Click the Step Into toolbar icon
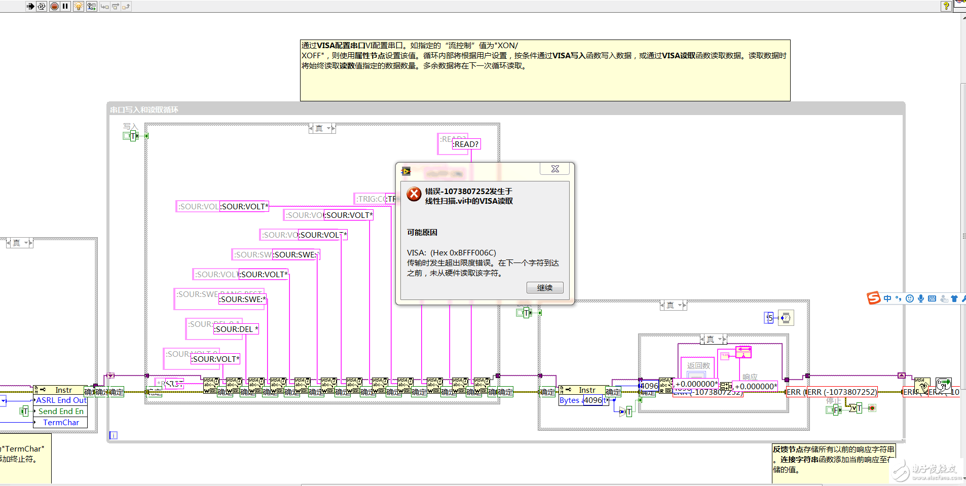966x486 pixels. coord(104,6)
